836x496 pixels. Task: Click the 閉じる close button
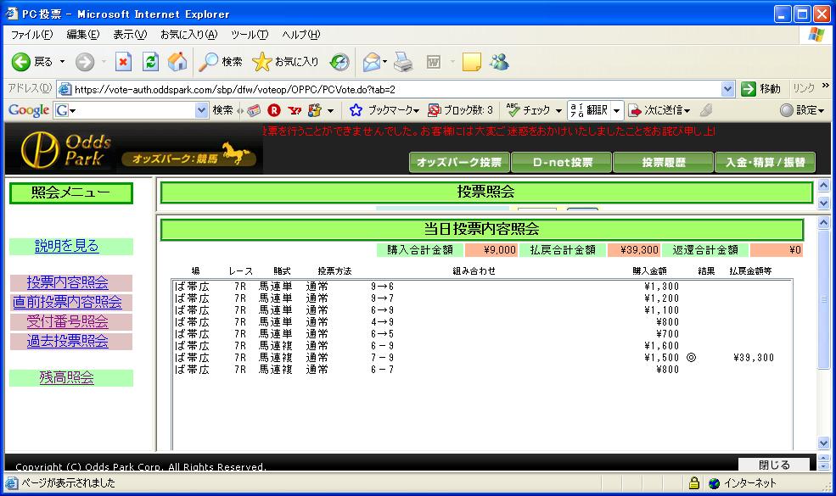click(774, 465)
